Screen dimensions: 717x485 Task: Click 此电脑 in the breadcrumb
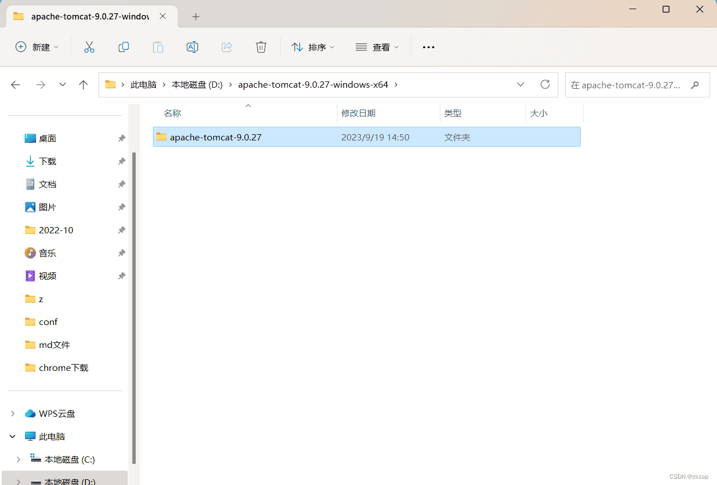[x=144, y=85]
